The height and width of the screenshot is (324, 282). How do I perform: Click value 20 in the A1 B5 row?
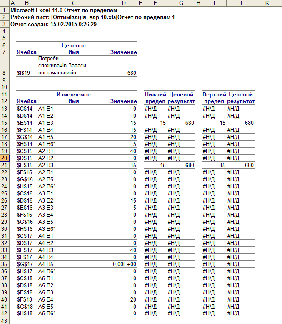(x=133, y=137)
